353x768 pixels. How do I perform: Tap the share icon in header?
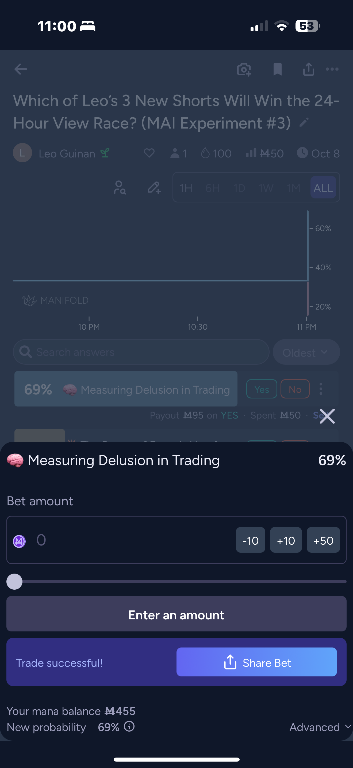(308, 69)
